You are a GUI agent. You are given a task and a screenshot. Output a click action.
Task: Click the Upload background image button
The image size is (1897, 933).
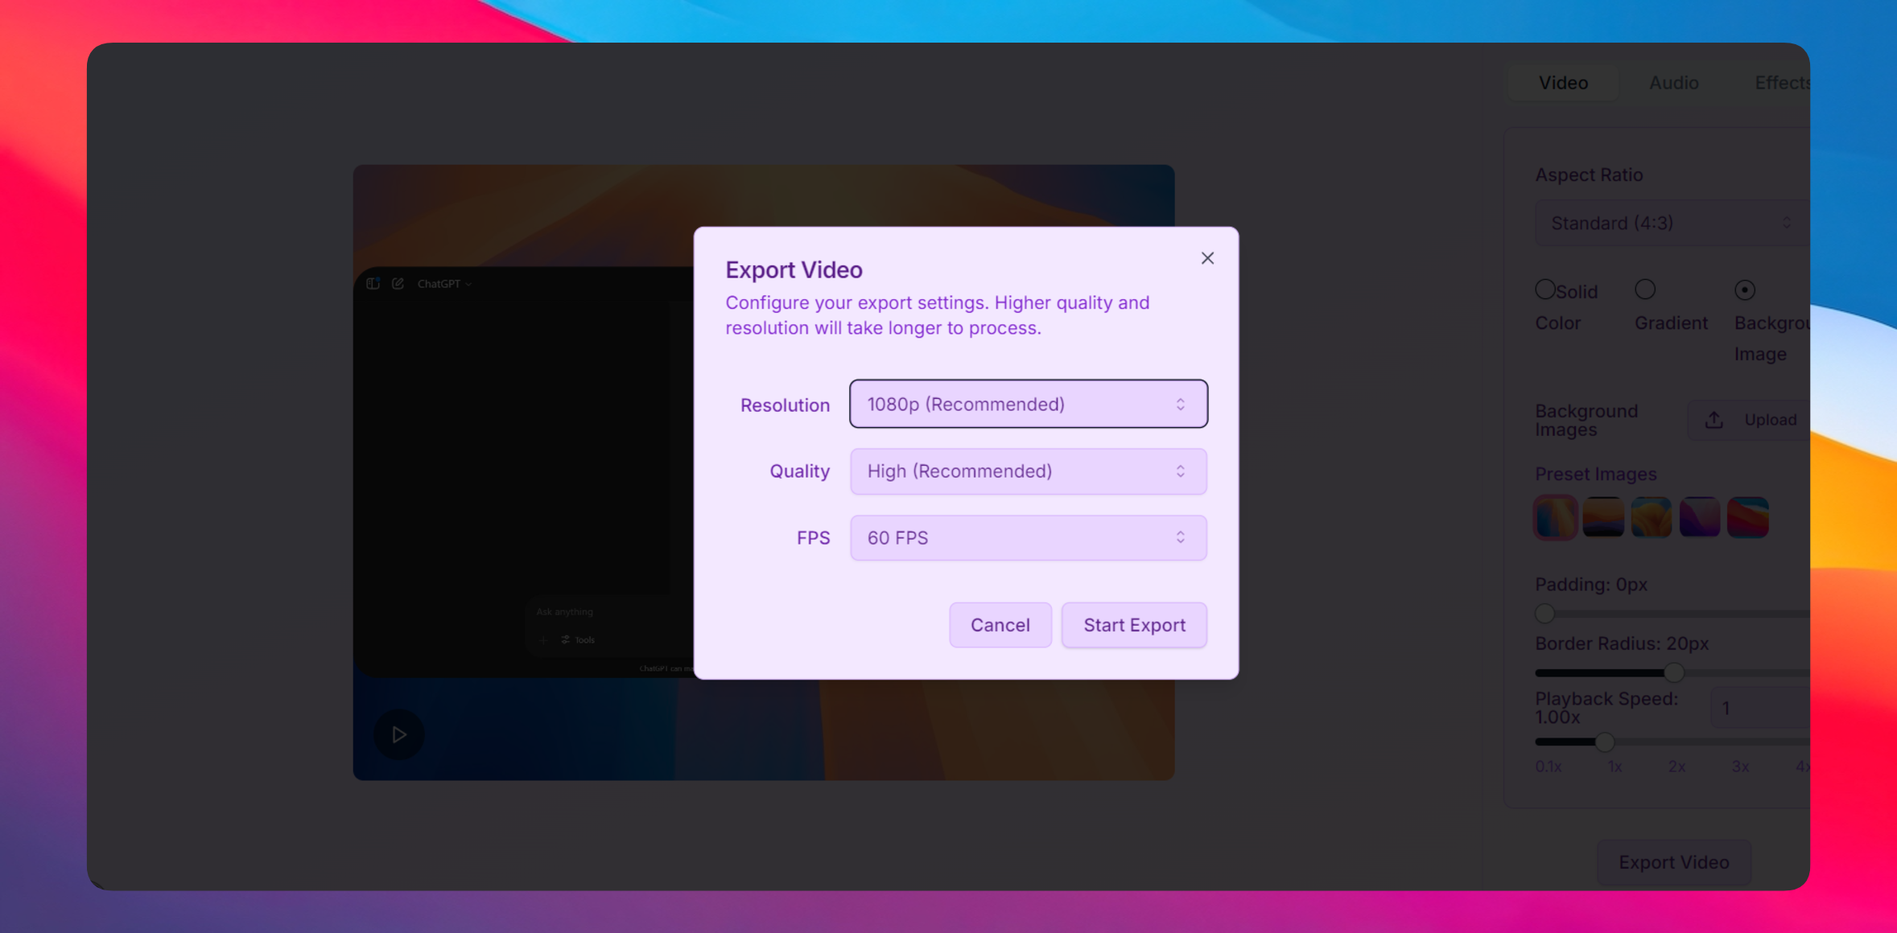pos(1750,420)
